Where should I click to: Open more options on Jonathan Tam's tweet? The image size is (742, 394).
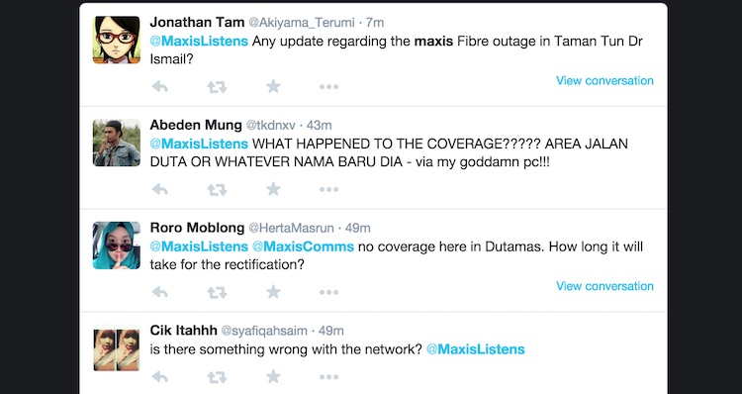coord(328,87)
